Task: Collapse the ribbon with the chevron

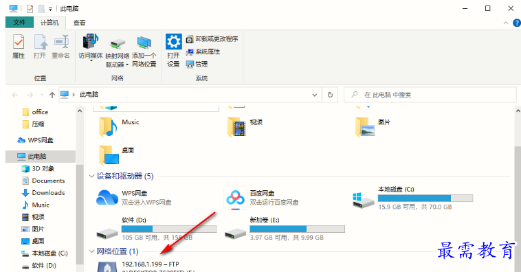Action: pyautogui.click(x=506, y=23)
